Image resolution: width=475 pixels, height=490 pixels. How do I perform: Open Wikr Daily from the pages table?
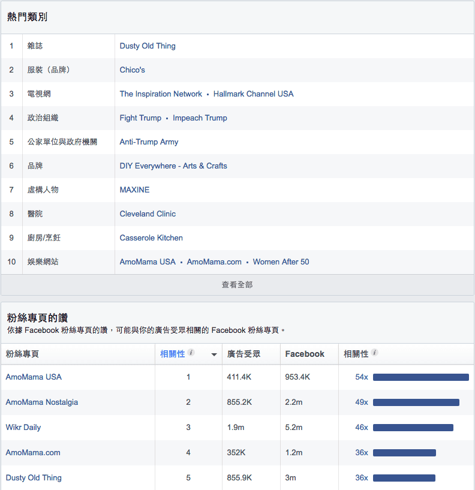pos(23,428)
